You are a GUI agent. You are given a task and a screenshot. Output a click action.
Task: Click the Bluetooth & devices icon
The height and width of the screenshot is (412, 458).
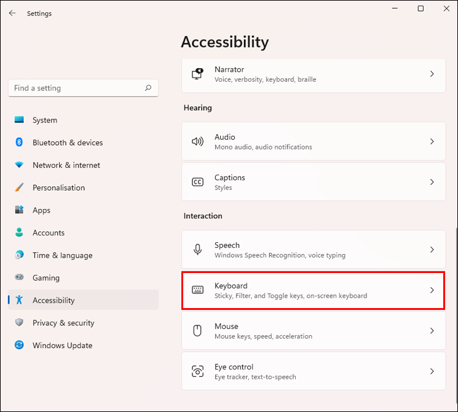(x=19, y=143)
